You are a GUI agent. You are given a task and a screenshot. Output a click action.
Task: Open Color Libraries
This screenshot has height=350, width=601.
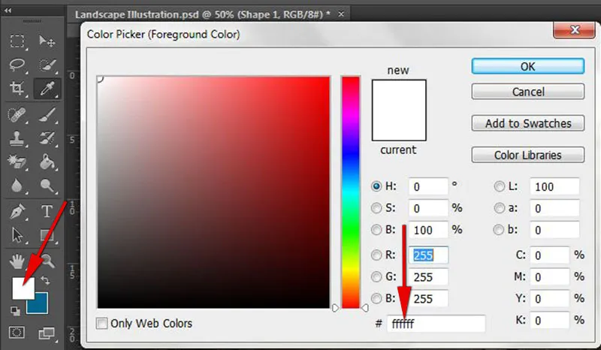tap(528, 155)
